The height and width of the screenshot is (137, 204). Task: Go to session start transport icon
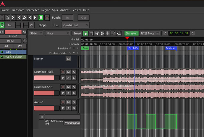pyautogui.click(x=13, y=17)
